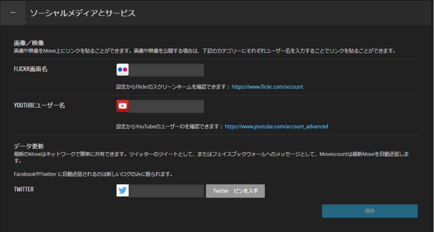Click the Flickr logo icon
This screenshot has width=434, height=232.
[122, 70]
